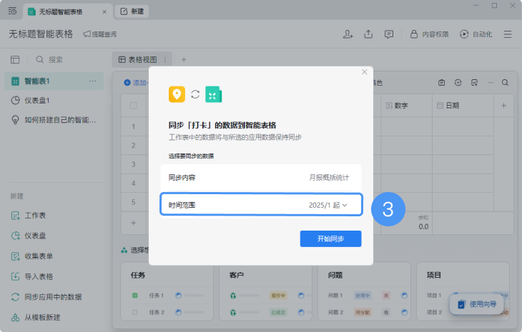Create a new 工作表

tap(29, 216)
